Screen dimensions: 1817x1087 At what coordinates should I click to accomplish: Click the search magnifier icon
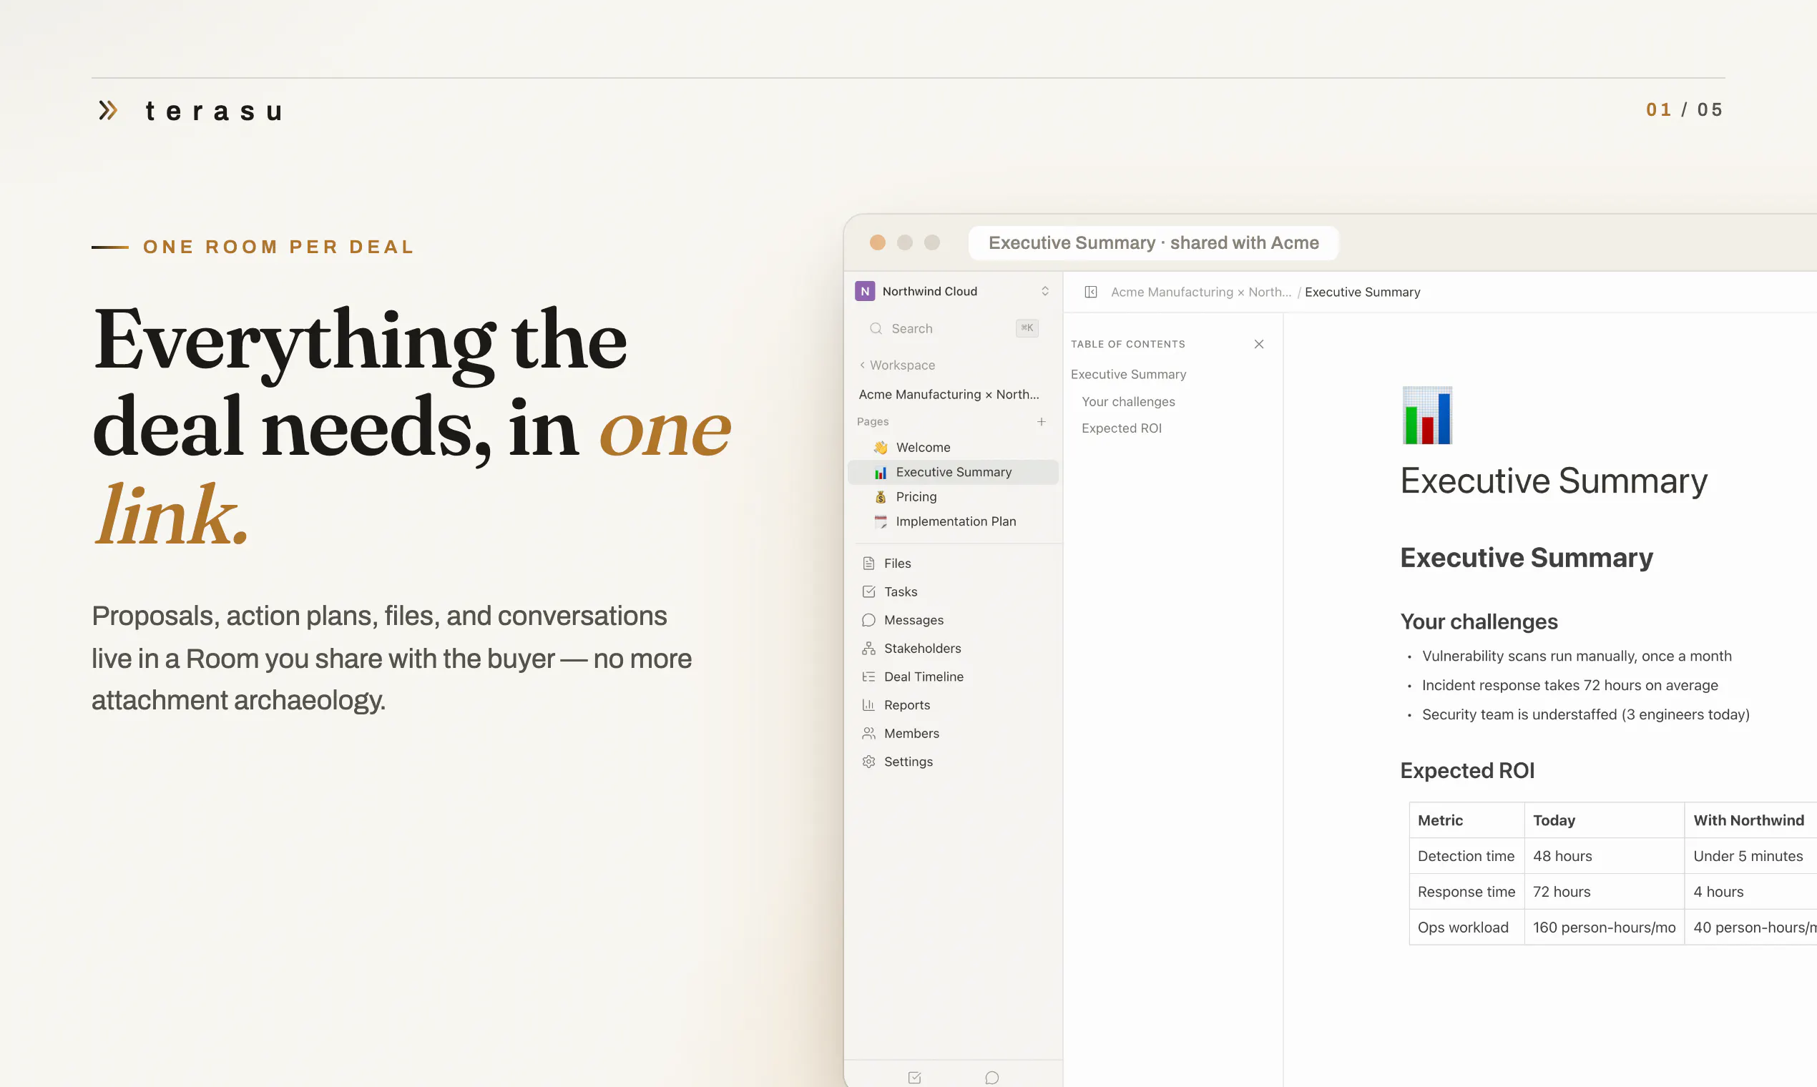pos(876,329)
